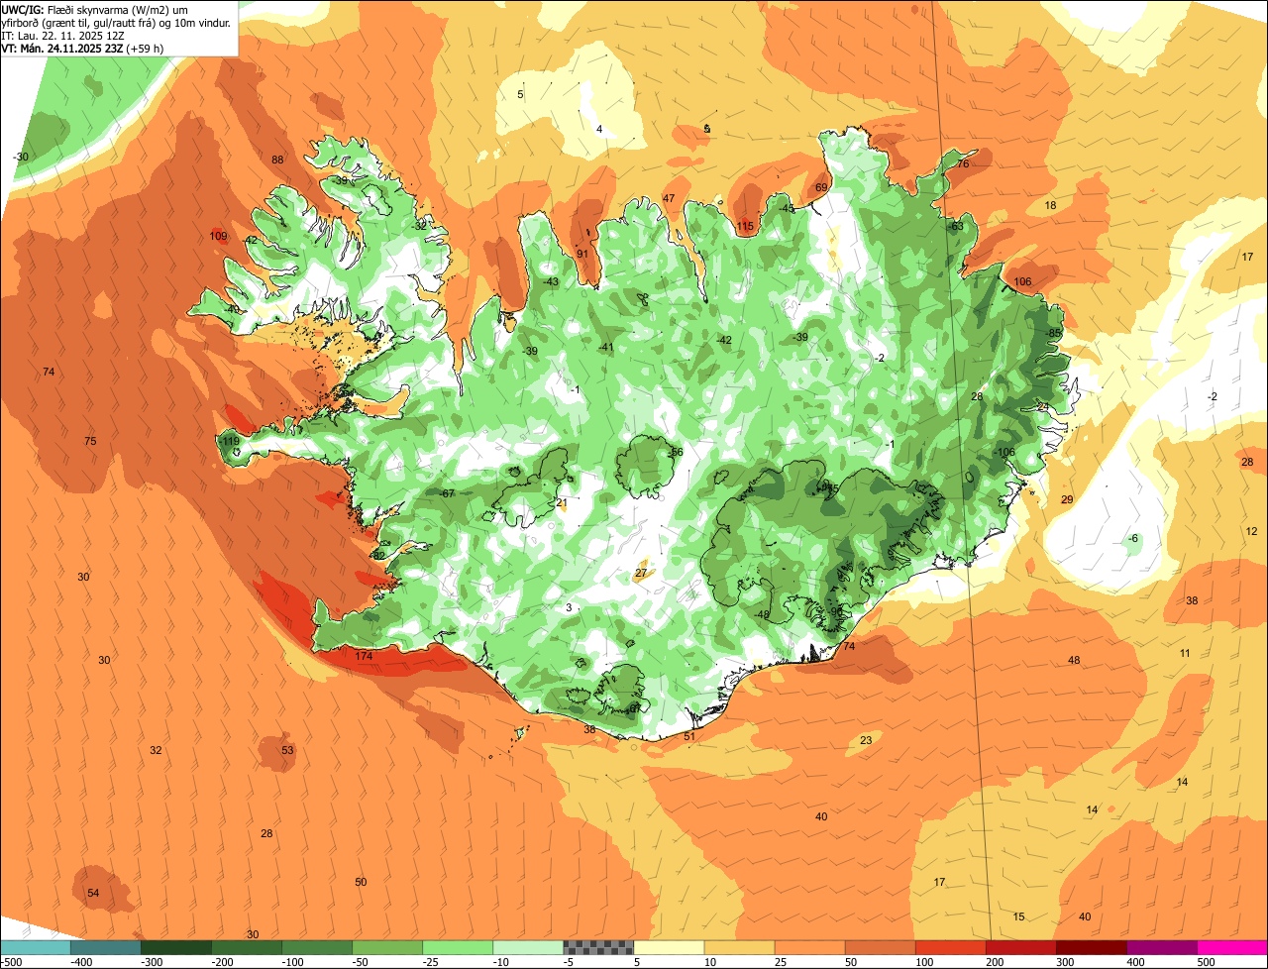
Task: Click the 'IT: Lau. 22. 11. 2025 12Z' line
Action: click(62, 35)
